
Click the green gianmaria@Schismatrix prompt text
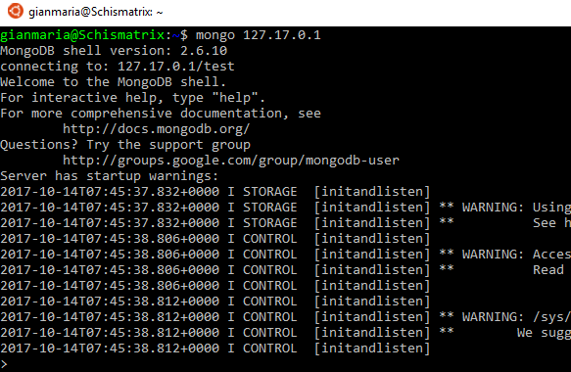pos(82,35)
